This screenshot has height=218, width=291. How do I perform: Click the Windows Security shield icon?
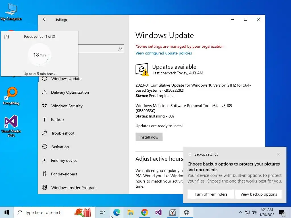tap(45, 106)
